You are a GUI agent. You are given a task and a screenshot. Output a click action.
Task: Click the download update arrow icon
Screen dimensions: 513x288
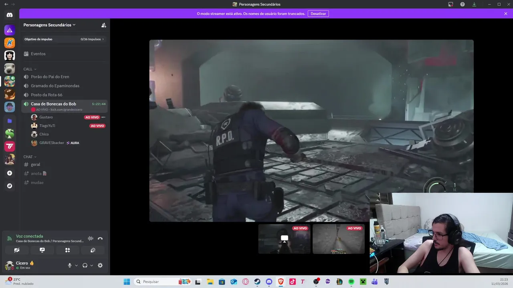point(474,4)
